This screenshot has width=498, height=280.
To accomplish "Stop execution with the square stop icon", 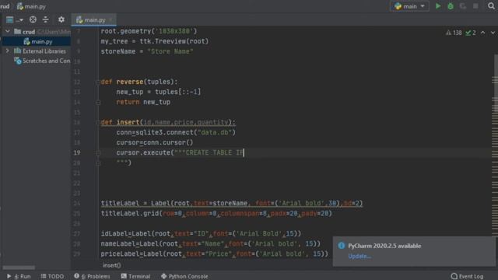I will [475, 6].
